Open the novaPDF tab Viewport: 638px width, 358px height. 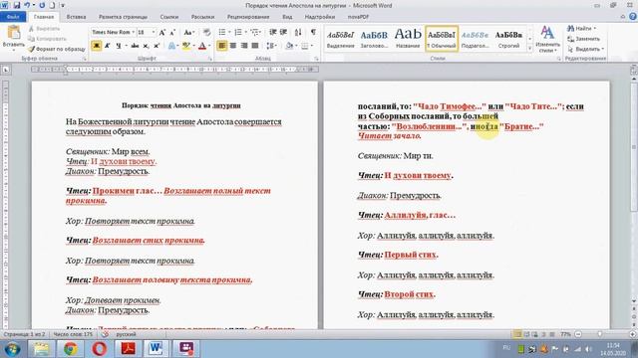(358, 17)
